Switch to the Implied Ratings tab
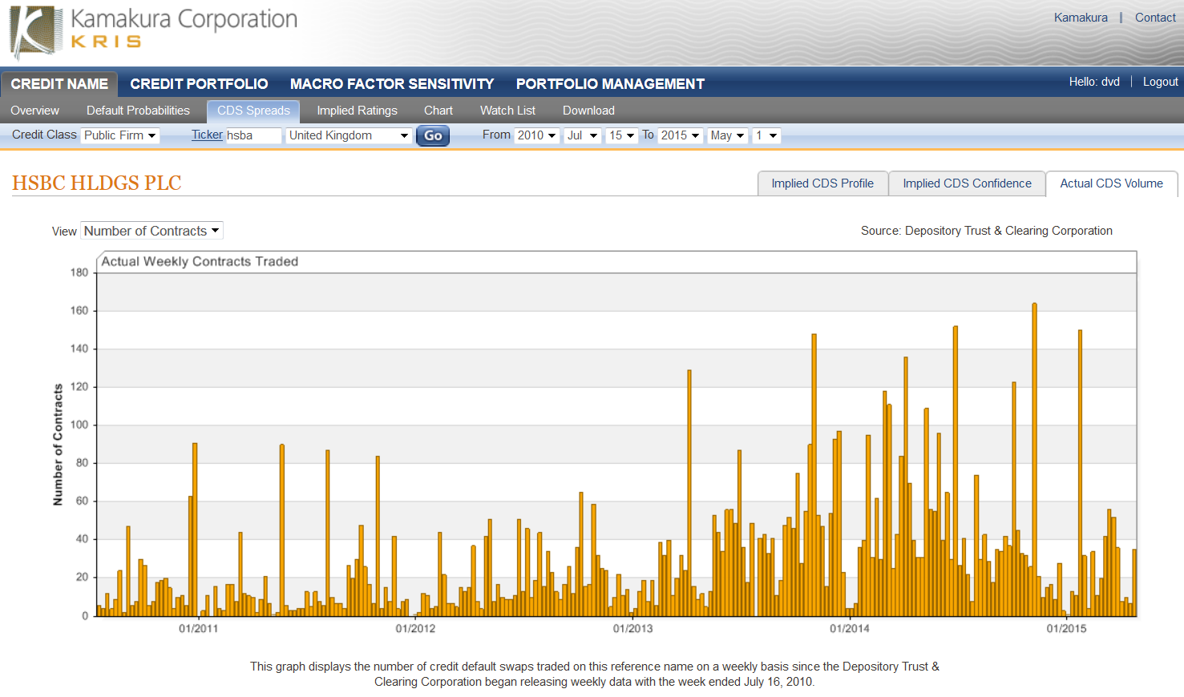 coord(357,111)
